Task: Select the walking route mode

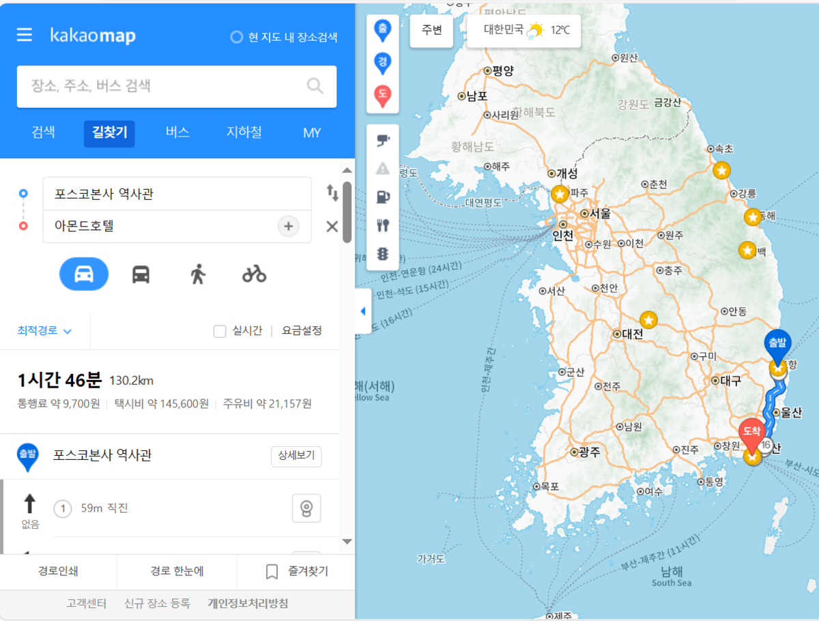Action: [198, 274]
